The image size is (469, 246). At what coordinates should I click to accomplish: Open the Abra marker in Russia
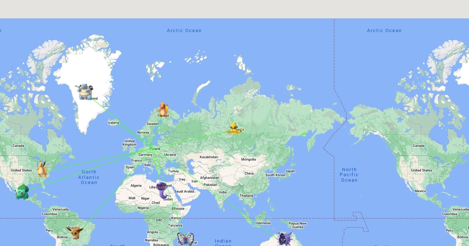click(x=234, y=128)
